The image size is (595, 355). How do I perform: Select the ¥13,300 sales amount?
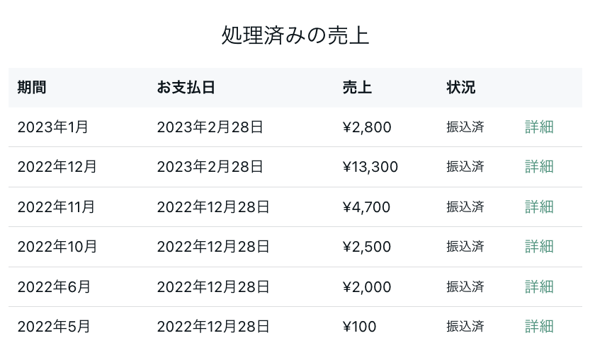(370, 167)
